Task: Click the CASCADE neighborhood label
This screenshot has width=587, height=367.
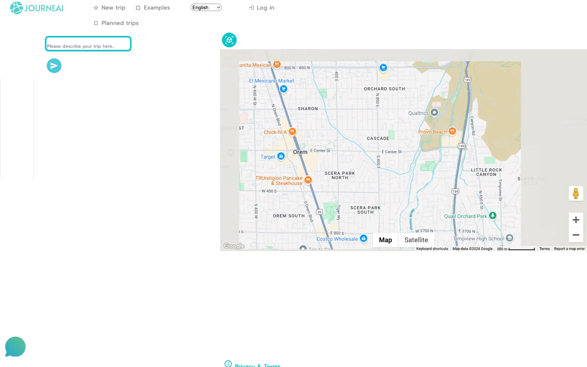Action: [x=378, y=138]
